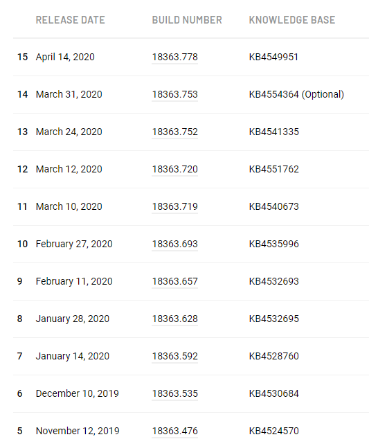Click the KNOWLEDGE BASE column header
This screenshot has width=369, height=446.
click(292, 20)
